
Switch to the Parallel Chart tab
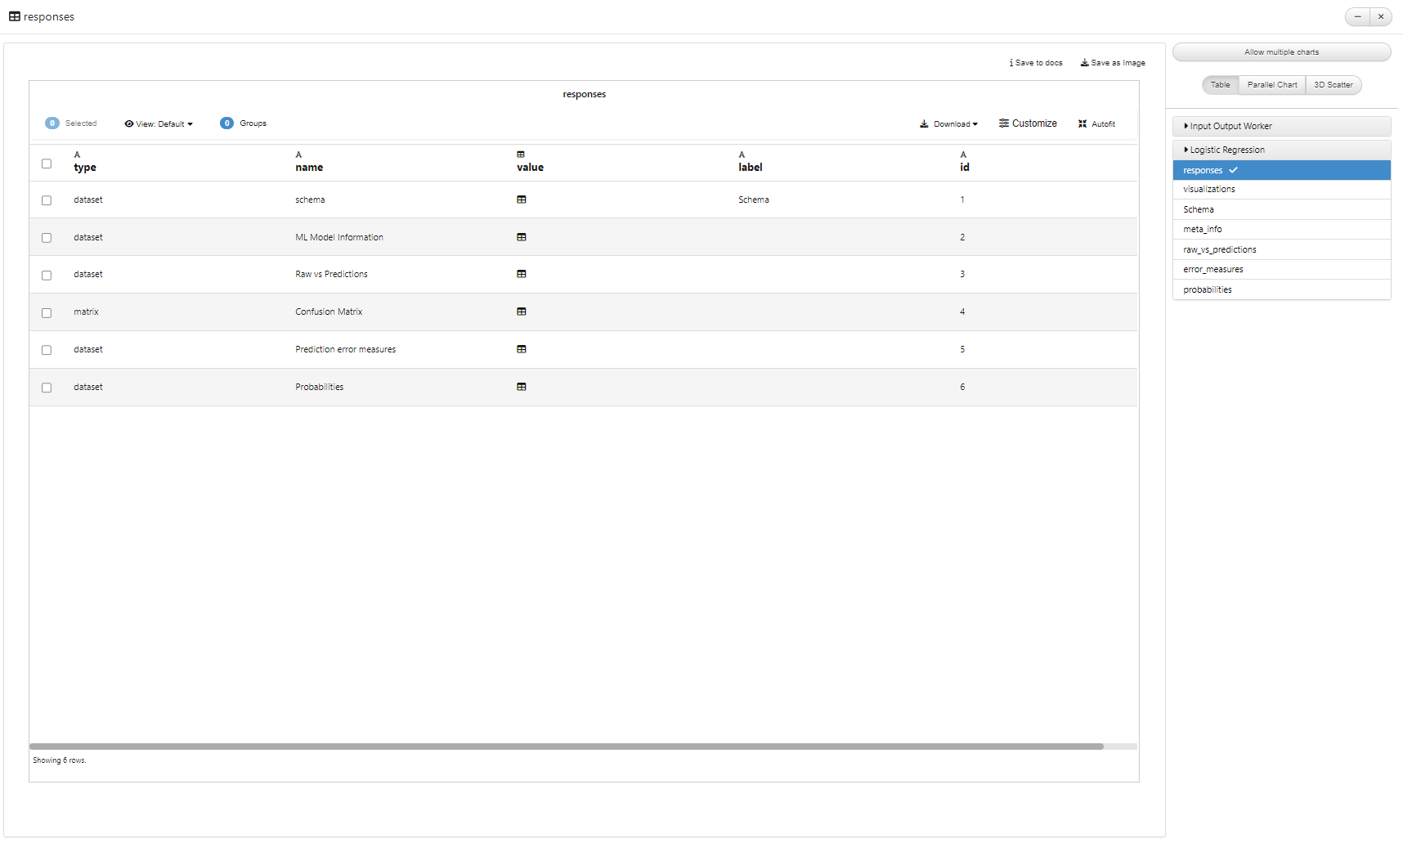(1272, 85)
